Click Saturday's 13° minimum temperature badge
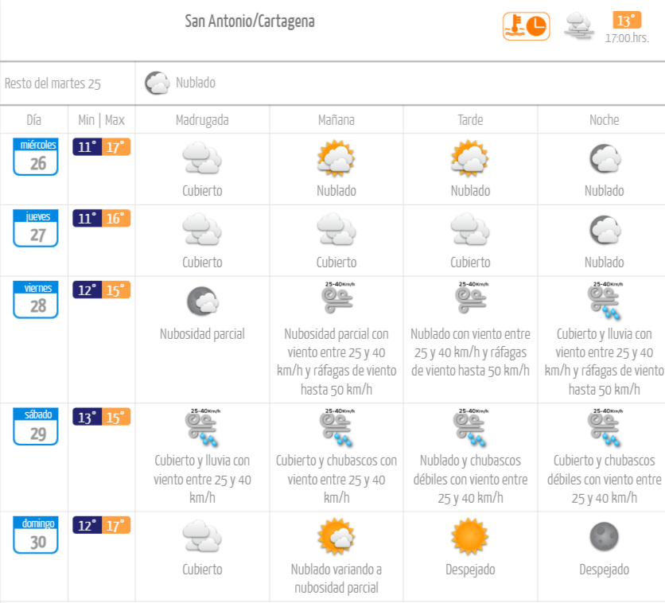 [x=89, y=415]
